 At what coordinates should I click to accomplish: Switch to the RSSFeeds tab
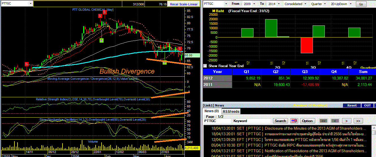pyautogui.click(x=231, y=111)
